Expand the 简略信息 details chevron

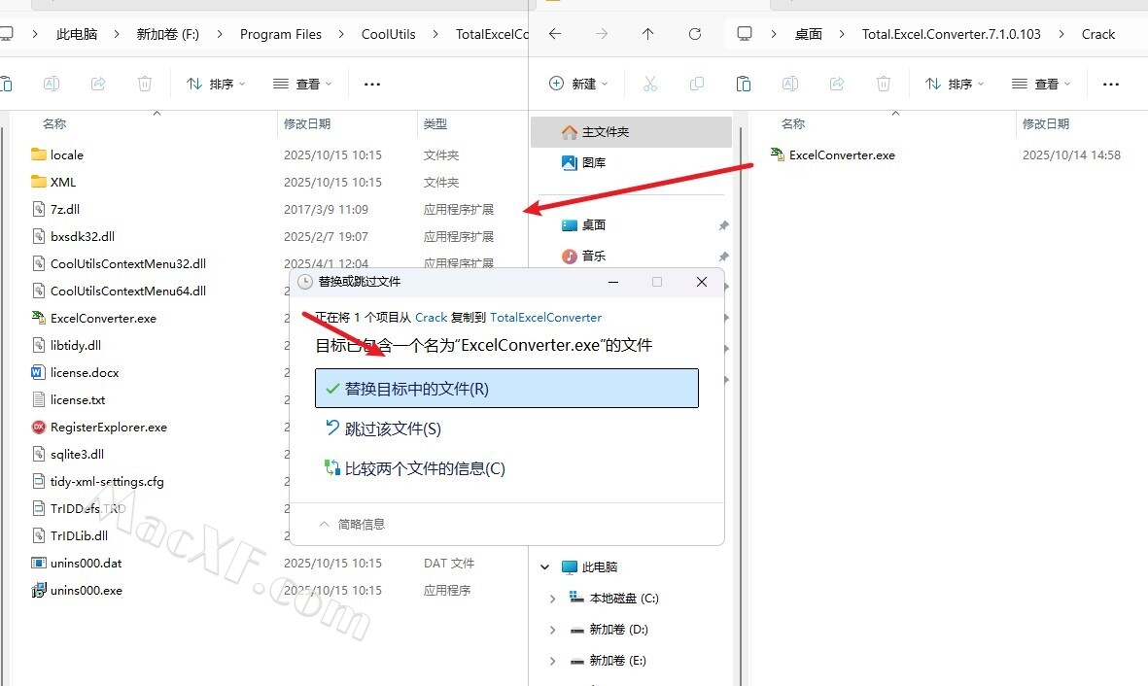pyautogui.click(x=325, y=524)
